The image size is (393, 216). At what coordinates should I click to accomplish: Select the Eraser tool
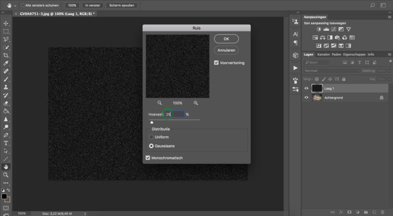(6, 103)
